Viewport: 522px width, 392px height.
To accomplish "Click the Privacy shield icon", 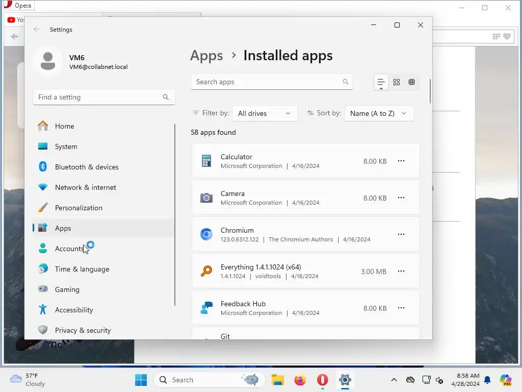I will pos(43,330).
